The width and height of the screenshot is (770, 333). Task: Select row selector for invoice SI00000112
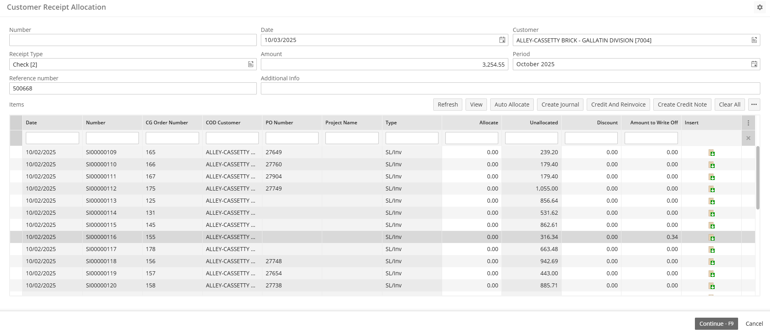[16, 188]
